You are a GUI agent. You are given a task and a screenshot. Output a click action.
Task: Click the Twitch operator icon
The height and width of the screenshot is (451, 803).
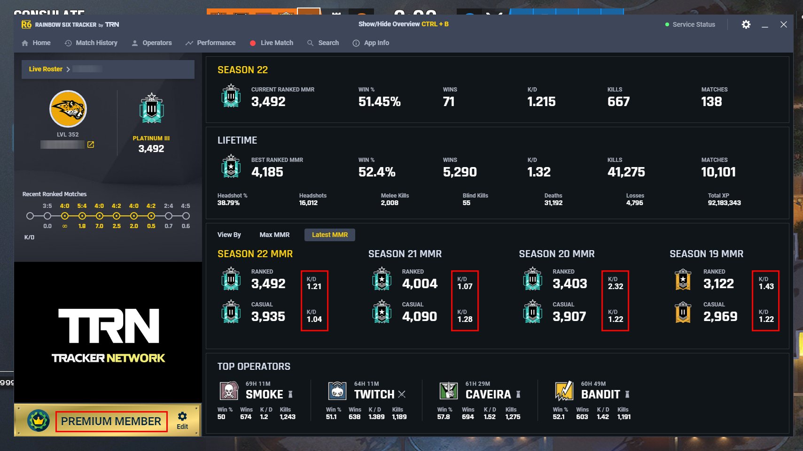[337, 390]
